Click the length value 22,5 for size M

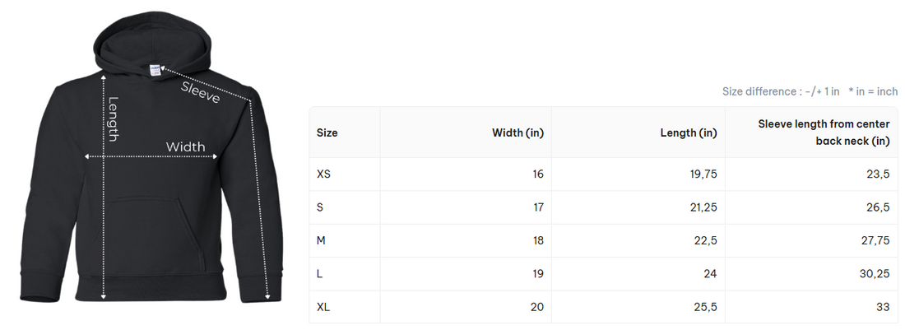tap(704, 240)
